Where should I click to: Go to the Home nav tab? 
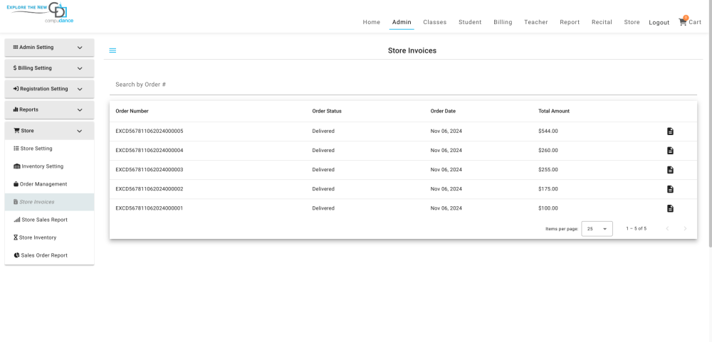[372, 22]
